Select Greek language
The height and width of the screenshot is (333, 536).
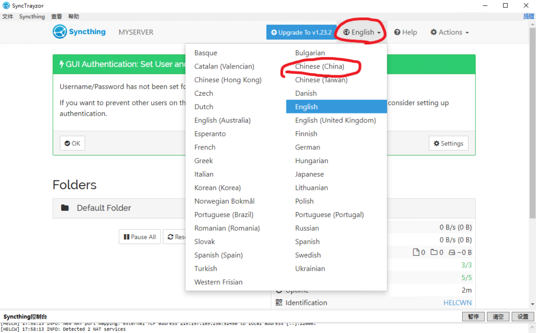[204, 160]
